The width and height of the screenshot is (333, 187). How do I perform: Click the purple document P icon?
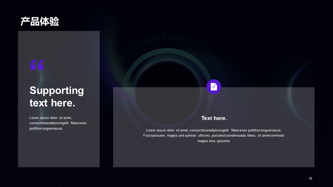pyautogui.click(x=214, y=86)
